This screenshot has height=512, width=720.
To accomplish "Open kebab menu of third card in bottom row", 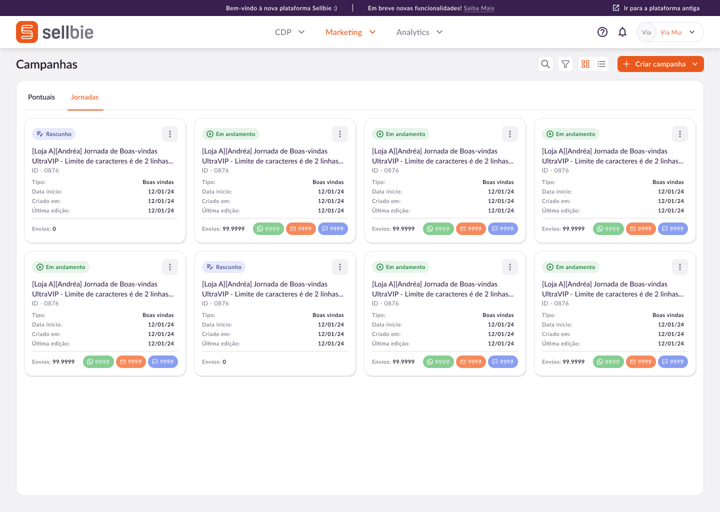I will pyautogui.click(x=510, y=267).
